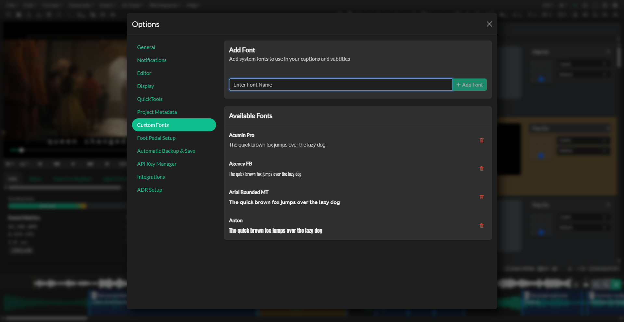Open Automatic Backup & Save settings

point(166,151)
